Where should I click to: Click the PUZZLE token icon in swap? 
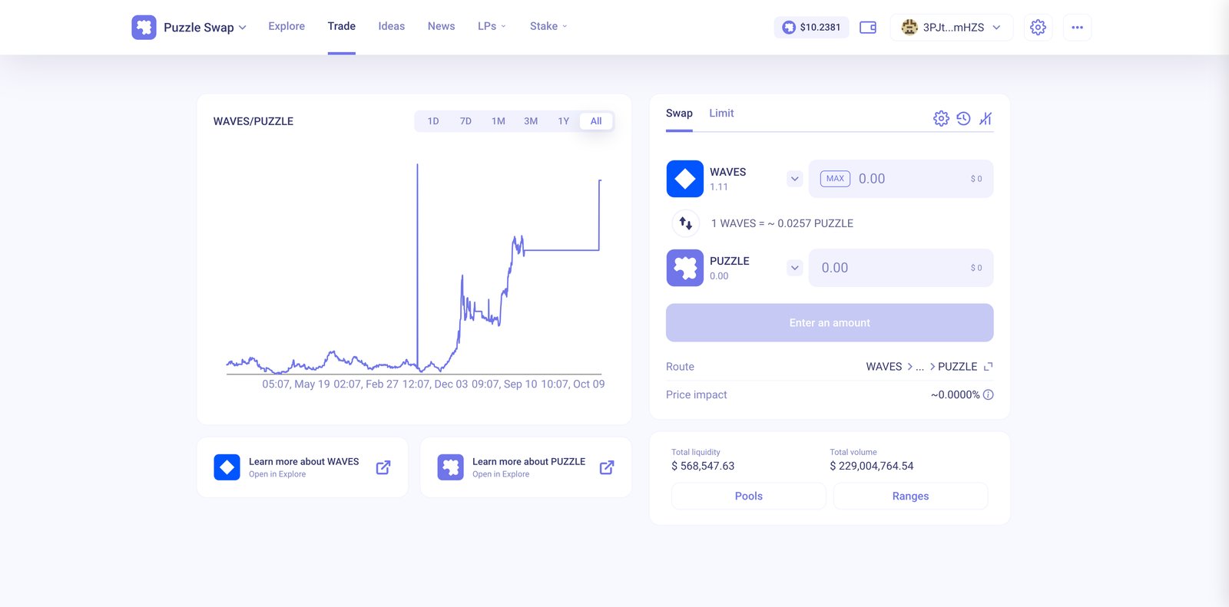tap(684, 268)
